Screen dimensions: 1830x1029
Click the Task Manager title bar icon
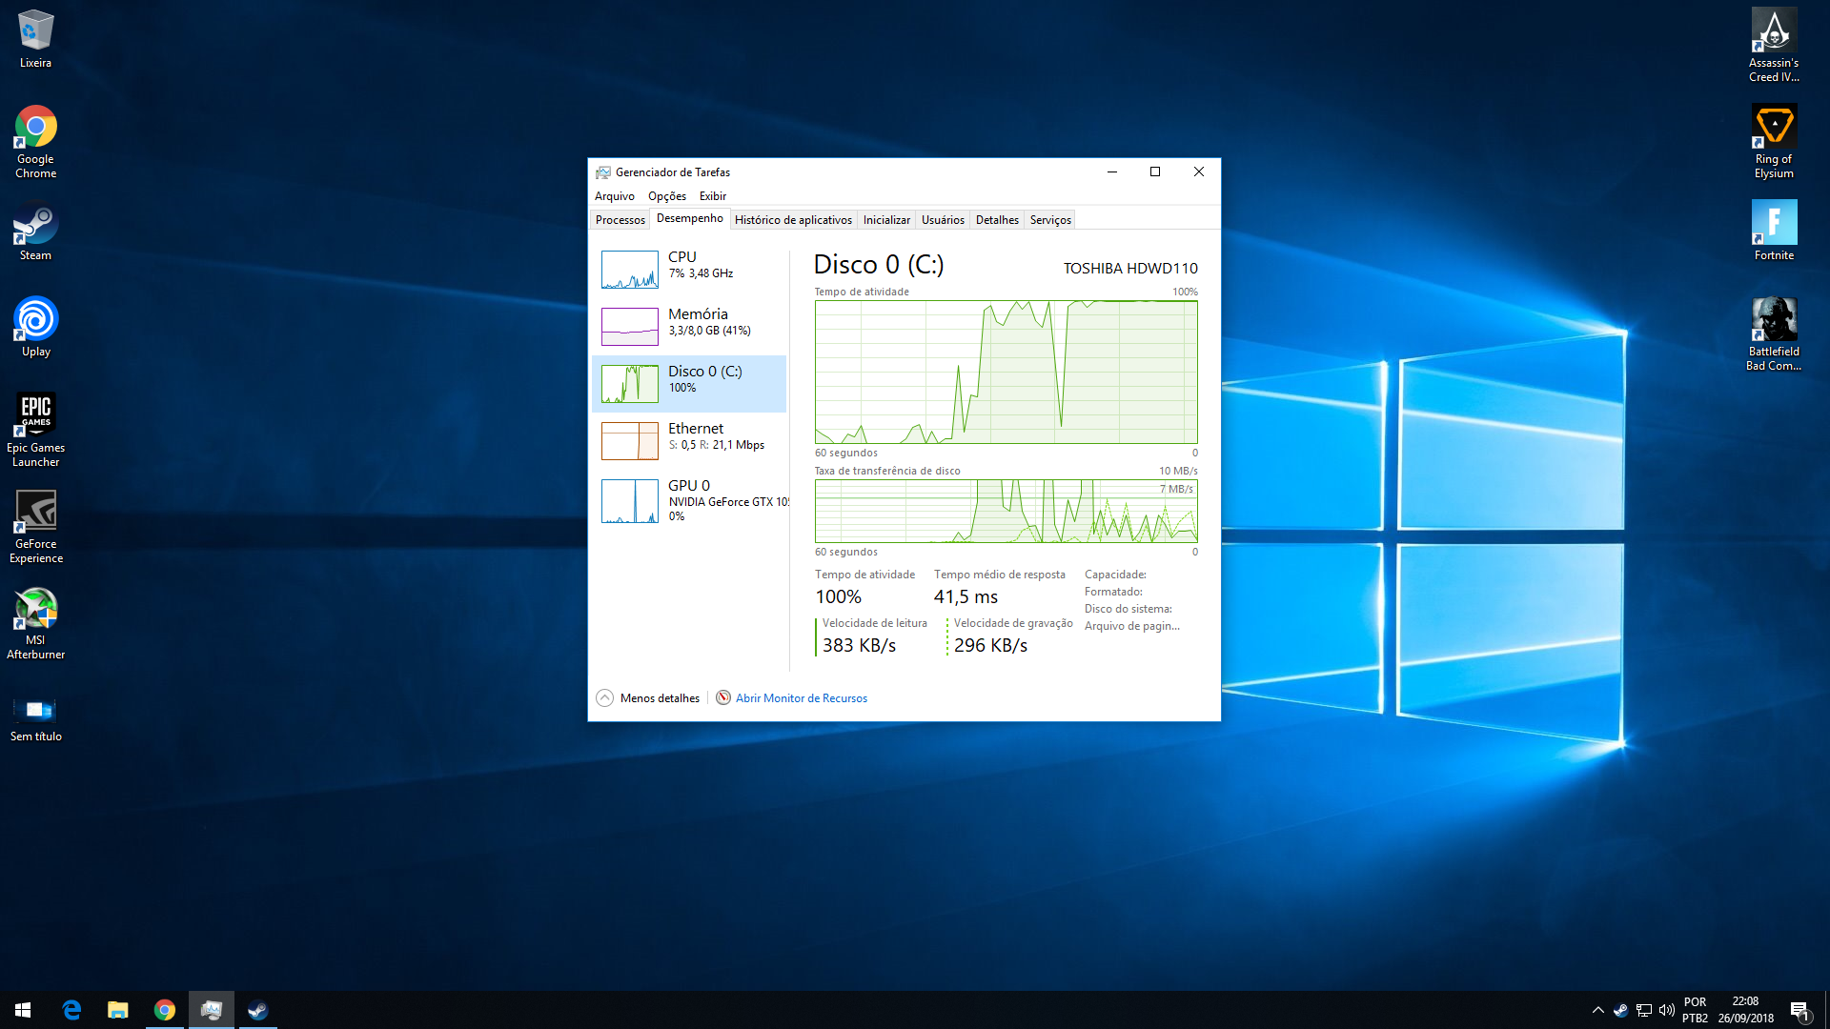(x=603, y=172)
